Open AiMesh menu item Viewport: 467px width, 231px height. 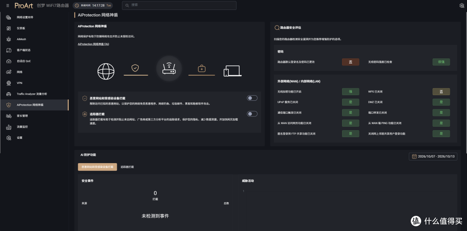[x=34, y=39]
